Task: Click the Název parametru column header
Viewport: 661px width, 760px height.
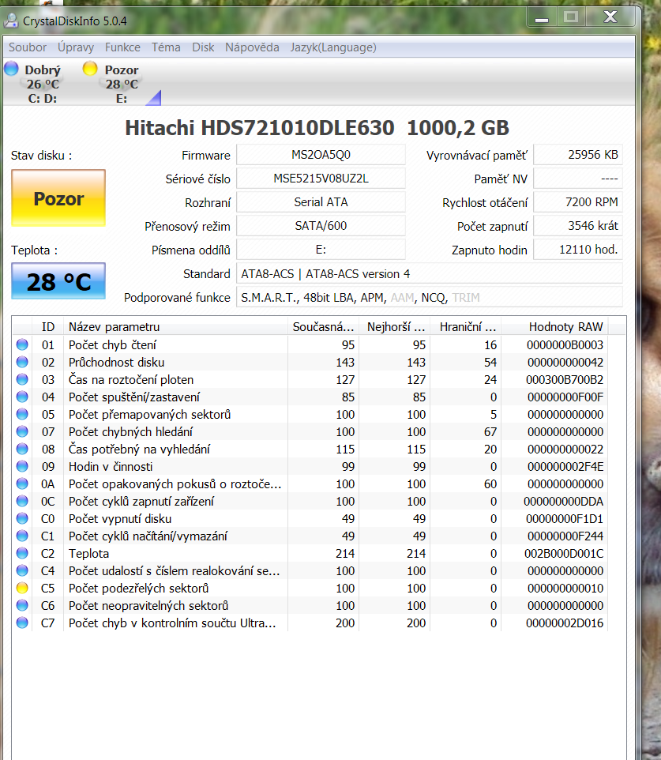Action: click(175, 327)
